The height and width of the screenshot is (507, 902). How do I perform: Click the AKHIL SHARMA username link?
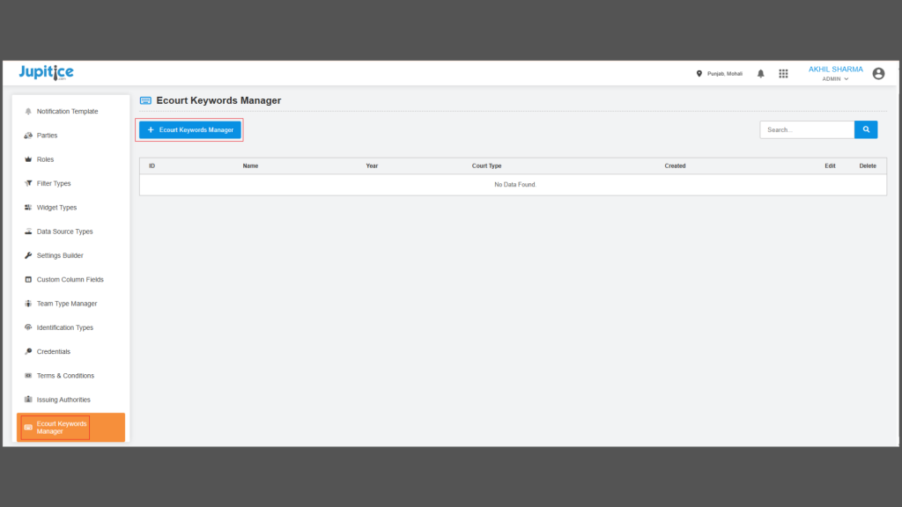(x=835, y=69)
